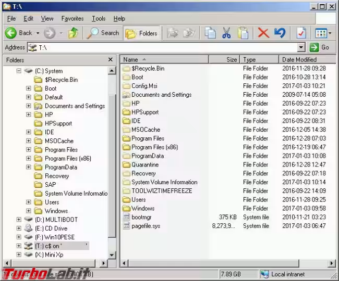Click the file list scroll left arrow

coord(124,263)
